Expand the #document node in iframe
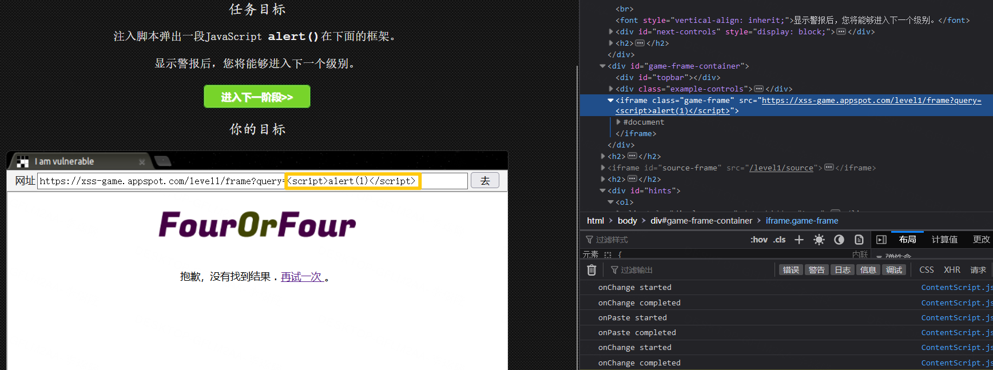Viewport: 993px width, 370px height. point(618,122)
